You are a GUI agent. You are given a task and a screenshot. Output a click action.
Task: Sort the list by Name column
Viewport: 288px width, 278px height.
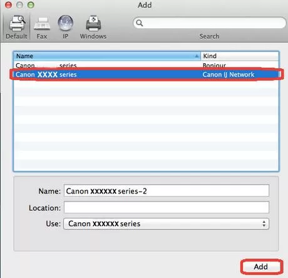coord(107,56)
